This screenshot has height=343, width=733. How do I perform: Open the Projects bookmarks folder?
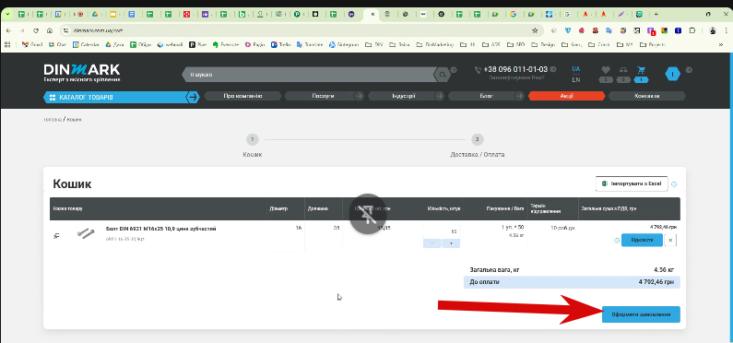coord(653,45)
